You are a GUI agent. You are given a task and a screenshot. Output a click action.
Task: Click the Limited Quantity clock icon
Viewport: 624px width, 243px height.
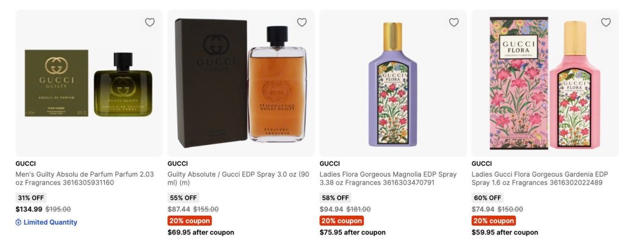[18, 222]
